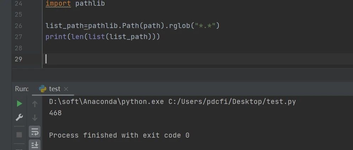
Task: Click line number 29 in the gutter
Action: click(18, 59)
